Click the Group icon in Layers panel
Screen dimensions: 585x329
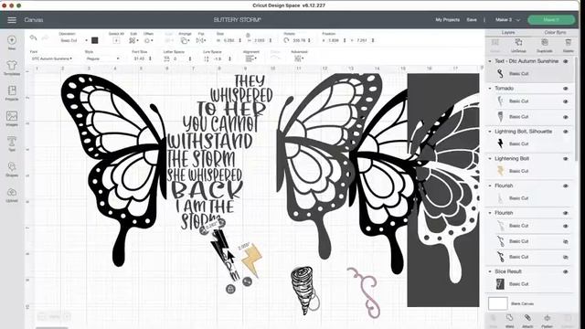point(495,43)
